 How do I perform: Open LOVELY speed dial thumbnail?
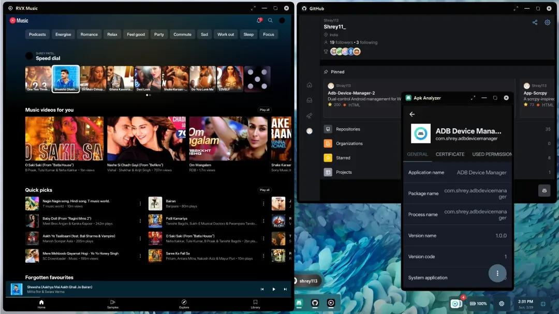(230, 79)
